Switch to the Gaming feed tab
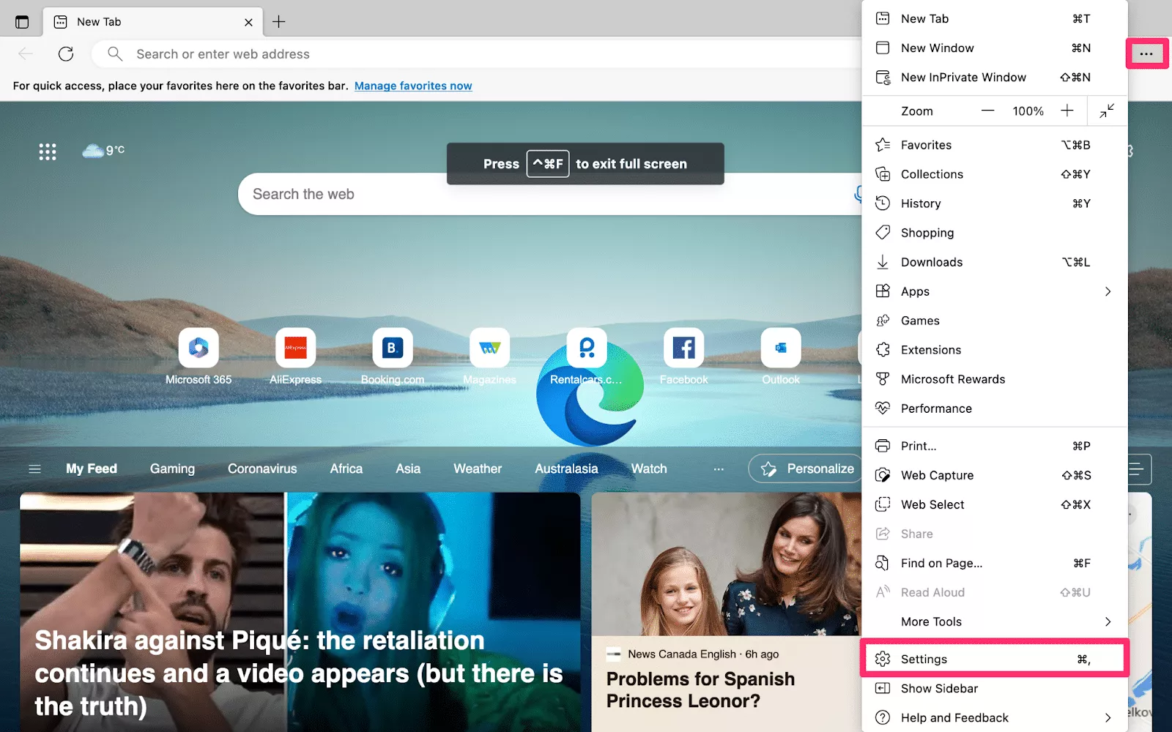 point(172,468)
